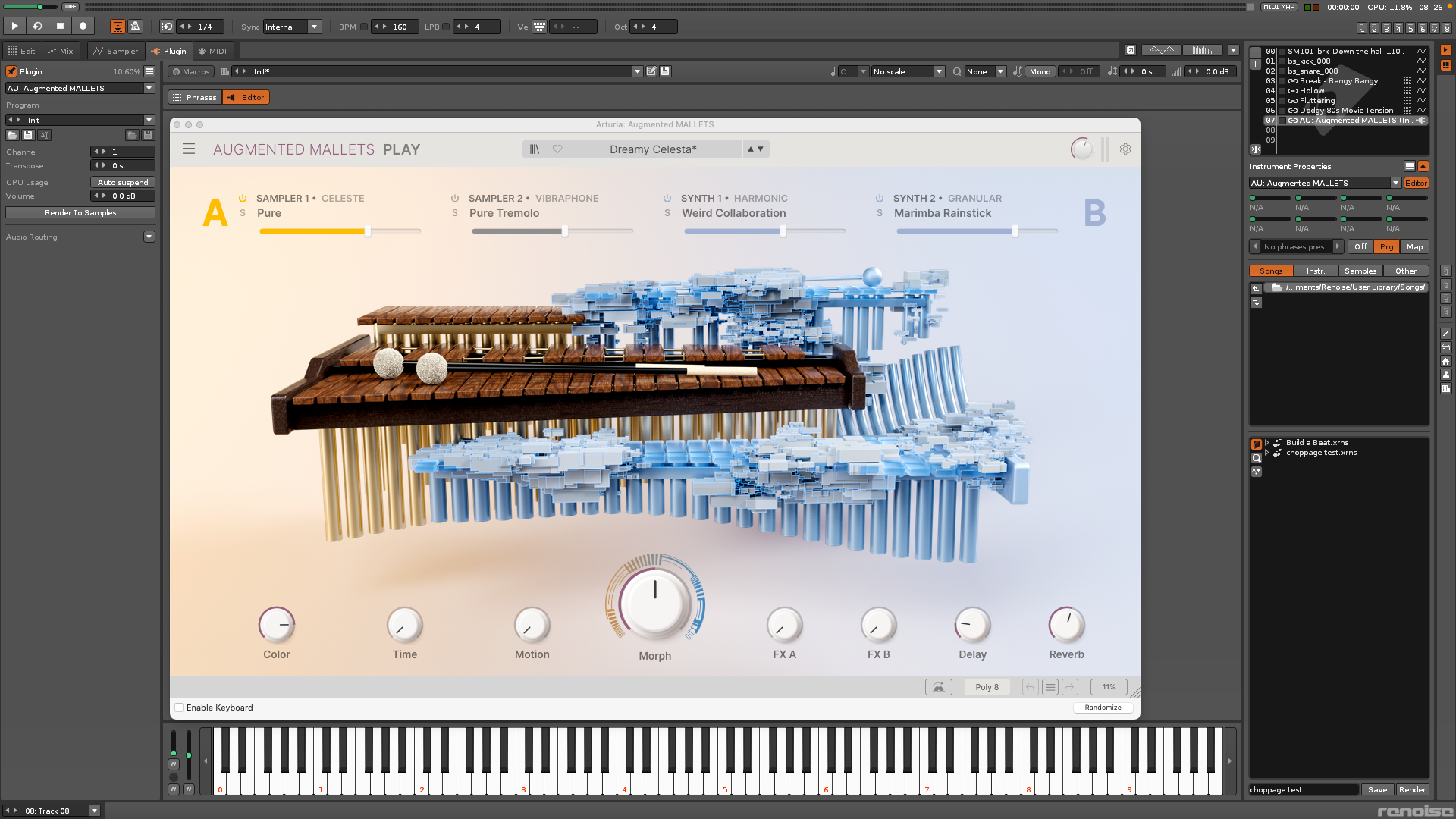Open the No scale dropdown
The image size is (1456, 819).
(x=908, y=71)
